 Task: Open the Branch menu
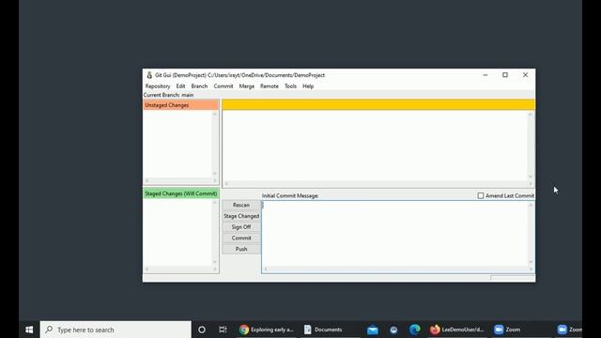click(199, 86)
